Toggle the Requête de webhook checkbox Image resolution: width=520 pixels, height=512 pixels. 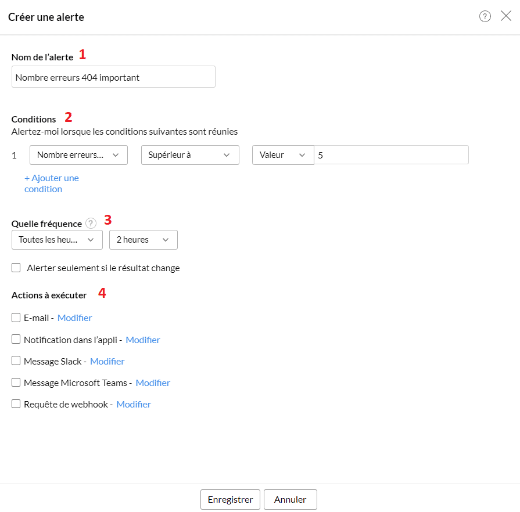pos(16,404)
